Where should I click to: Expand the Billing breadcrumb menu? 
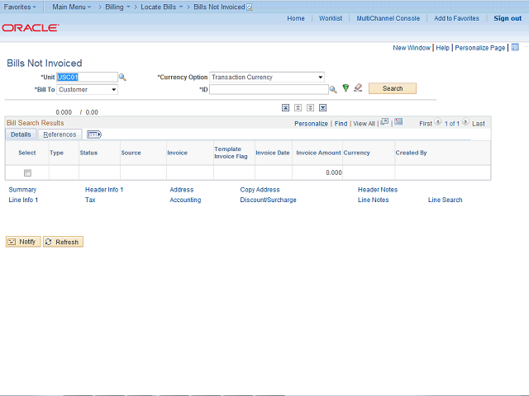(x=117, y=7)
